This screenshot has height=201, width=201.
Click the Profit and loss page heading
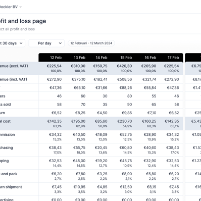point(23,21)
